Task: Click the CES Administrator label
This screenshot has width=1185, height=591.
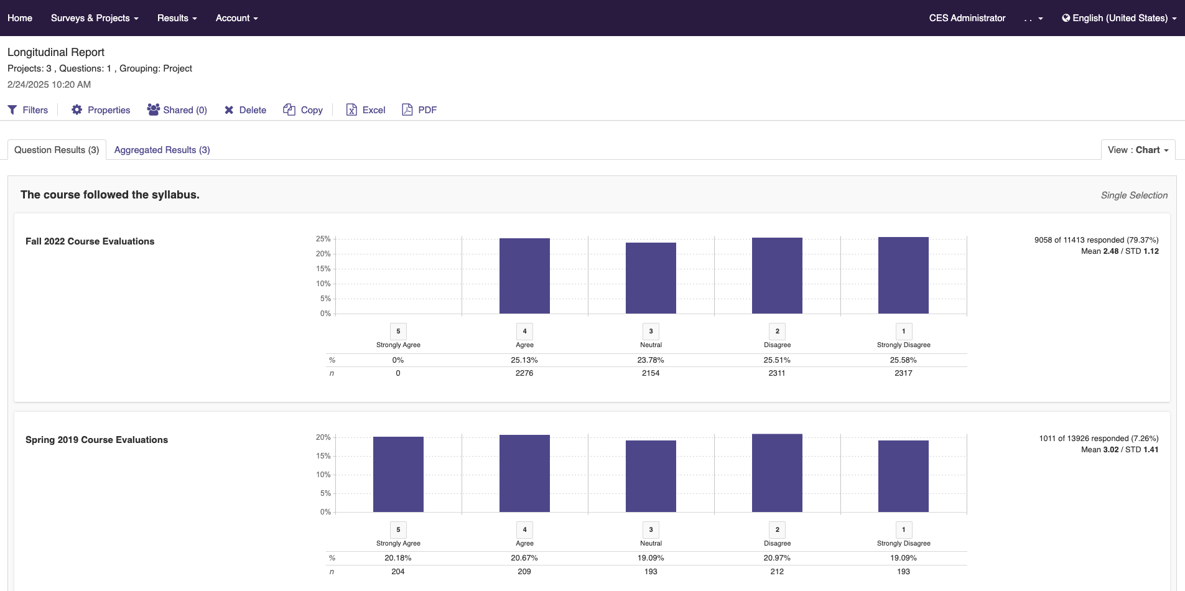Action: point(967,18)
